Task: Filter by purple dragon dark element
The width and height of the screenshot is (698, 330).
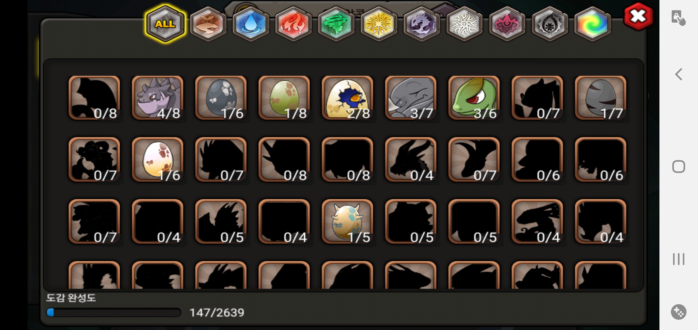Action: (422, 24)
